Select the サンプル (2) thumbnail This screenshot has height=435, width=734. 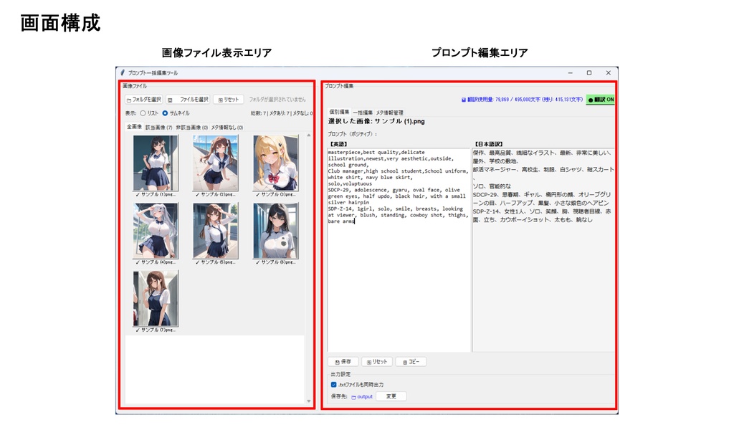tap(215, 163)
